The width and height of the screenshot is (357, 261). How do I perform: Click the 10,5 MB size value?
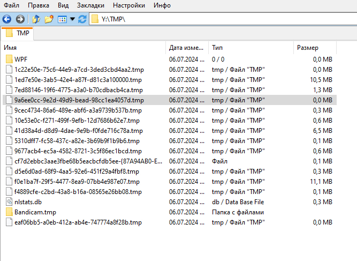point(321,80)
